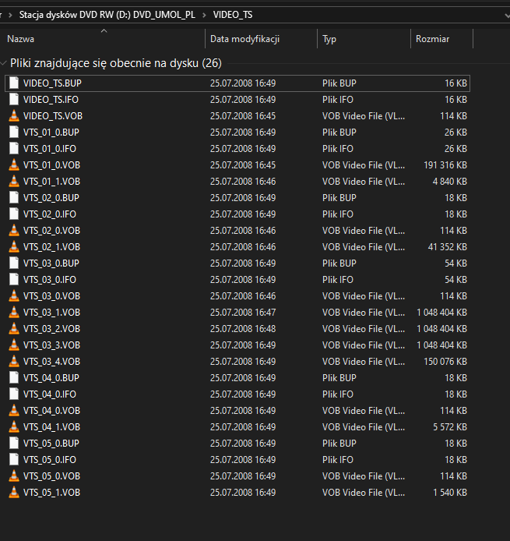Click the 5 572 KB size value
The height and width of the screenshot is (541, 510).
pyautogui.click(x=450, y=426)
